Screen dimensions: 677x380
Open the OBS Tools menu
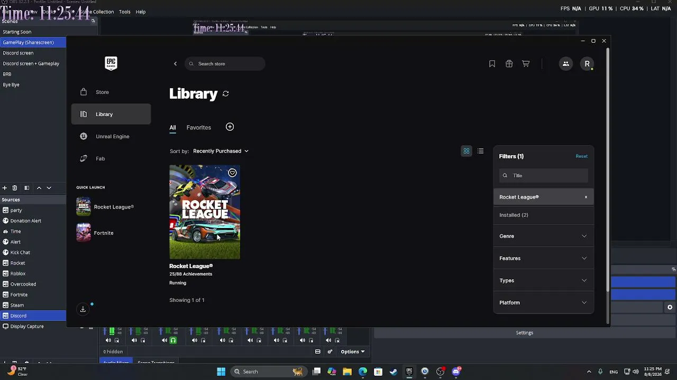125,12
